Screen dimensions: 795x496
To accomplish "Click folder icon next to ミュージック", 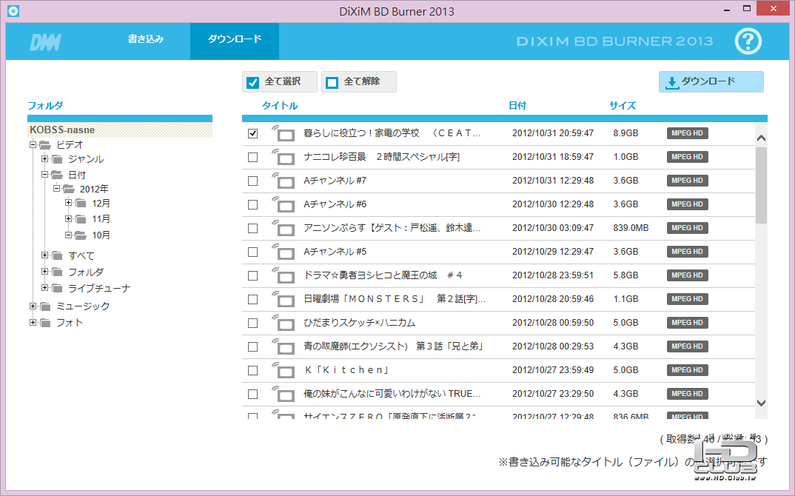I will tap(46, 306).
